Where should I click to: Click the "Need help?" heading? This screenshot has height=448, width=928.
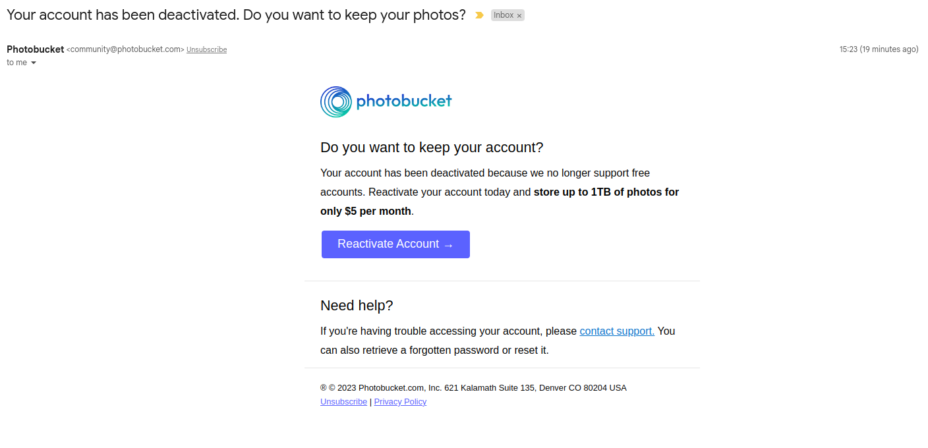(x=357, y=306)
